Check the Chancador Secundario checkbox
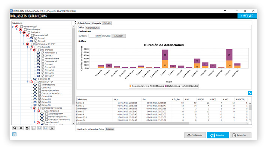Screen dimensions: 268x149 click(x=40, y=93)
